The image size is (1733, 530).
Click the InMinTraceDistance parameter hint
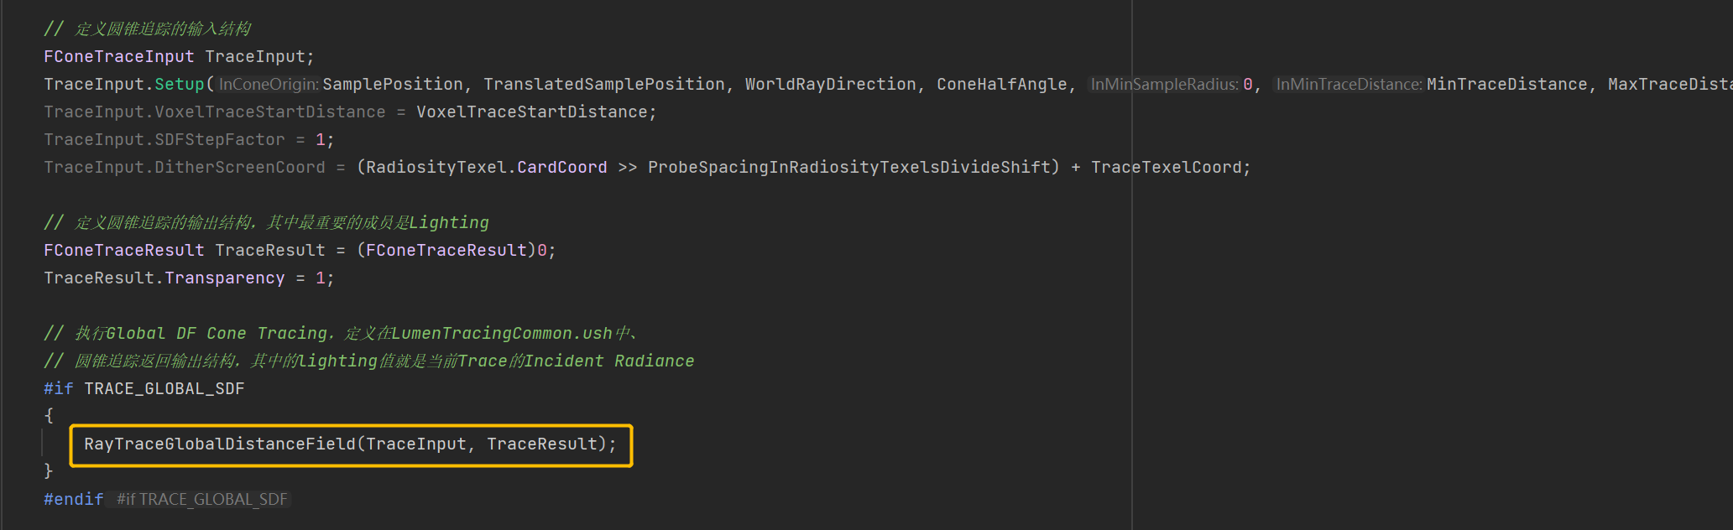[1349, 84]
